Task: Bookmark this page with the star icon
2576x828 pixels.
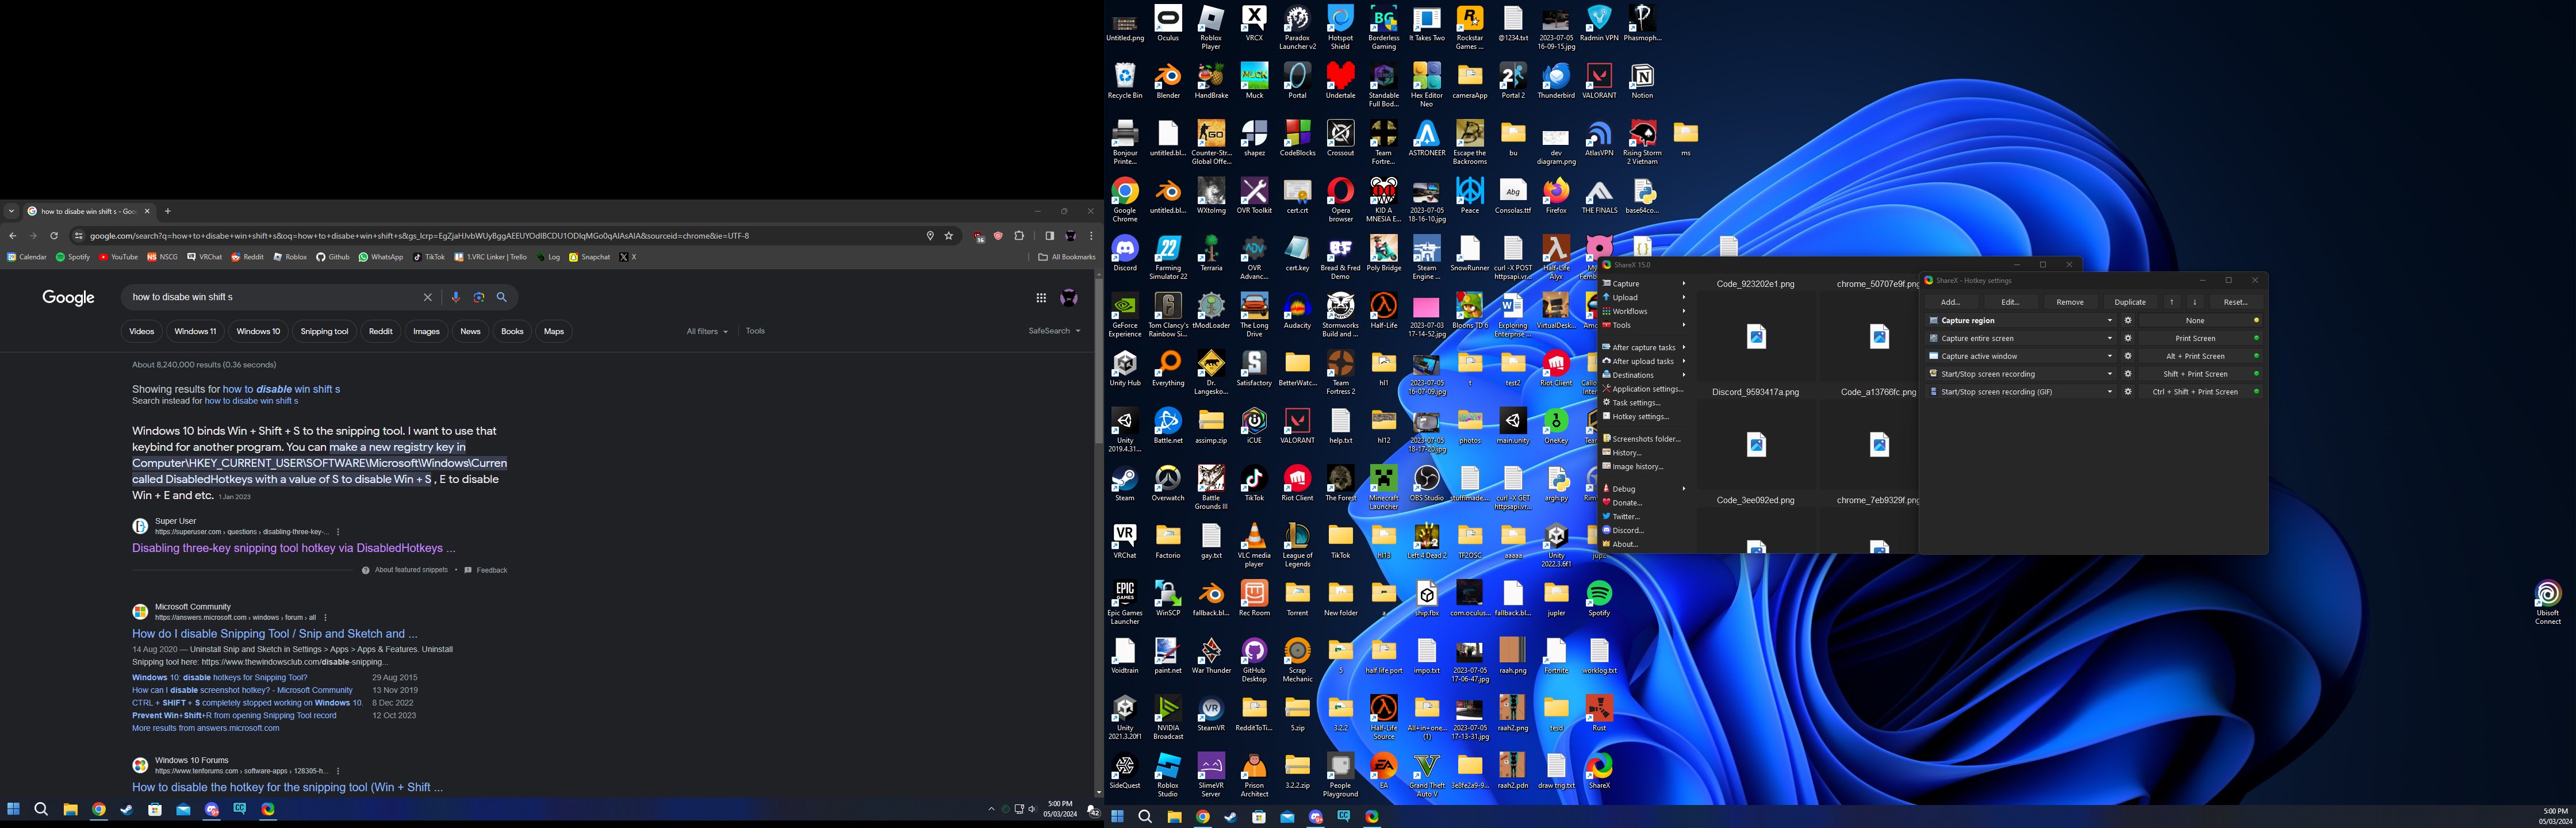Action: click(x=949, y=236)
